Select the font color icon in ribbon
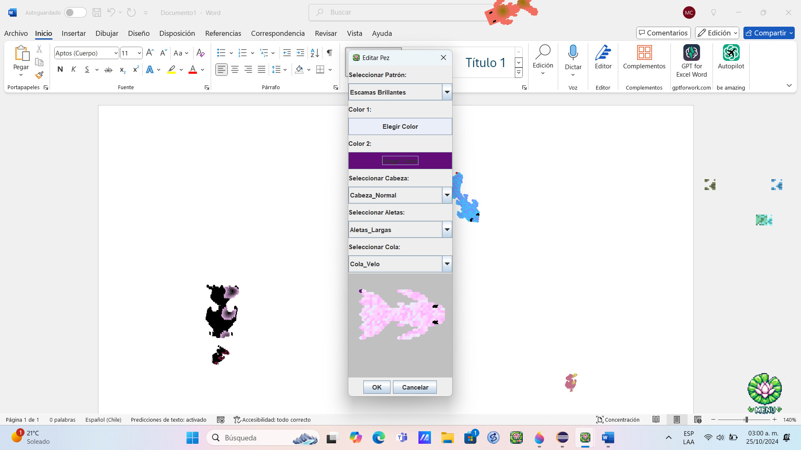Screen dimensions: 801x450 pos(193,69)
